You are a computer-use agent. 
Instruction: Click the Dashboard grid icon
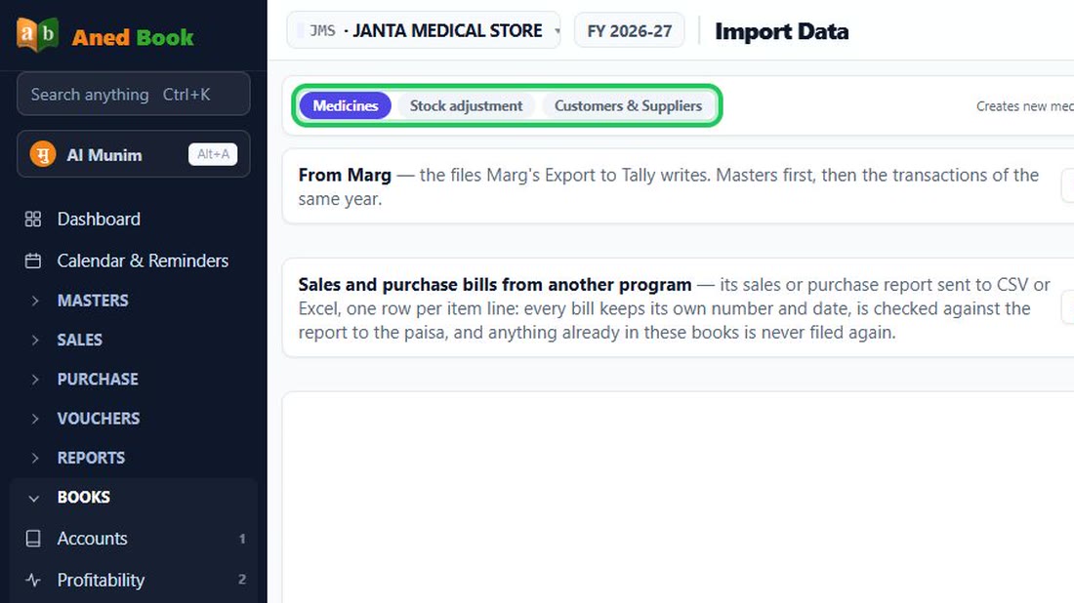click(33, 219)
